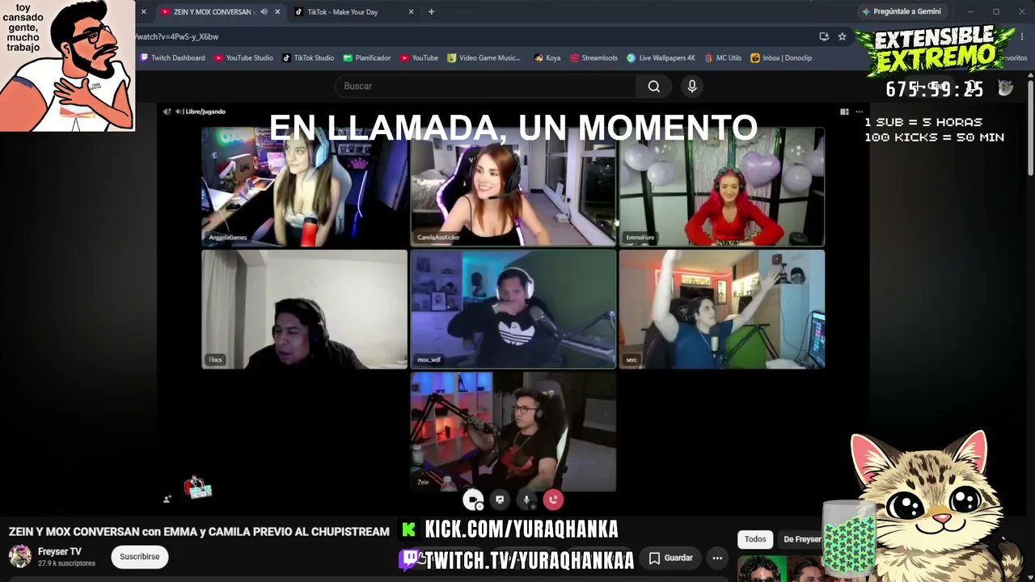Click the browser address bar URL

click(x=177, y=36)
